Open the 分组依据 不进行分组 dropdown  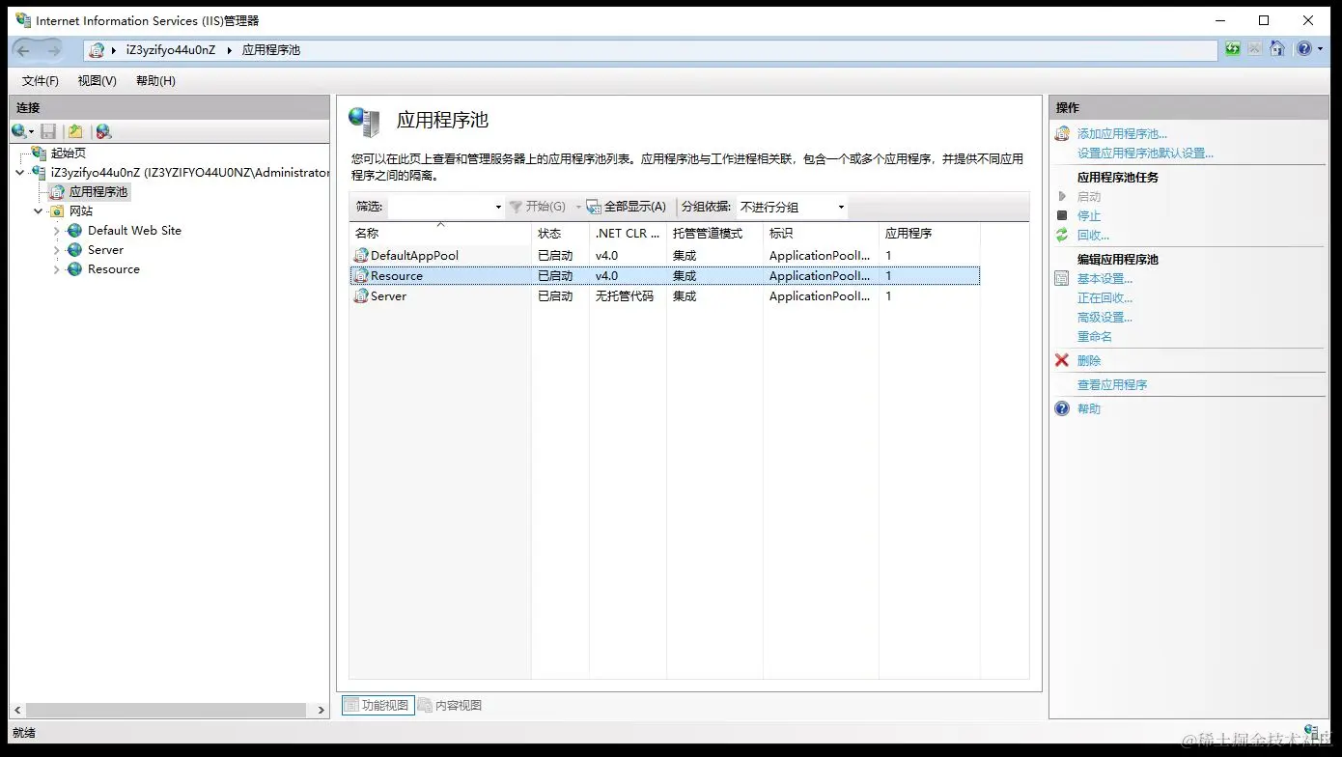pos(793,207)
